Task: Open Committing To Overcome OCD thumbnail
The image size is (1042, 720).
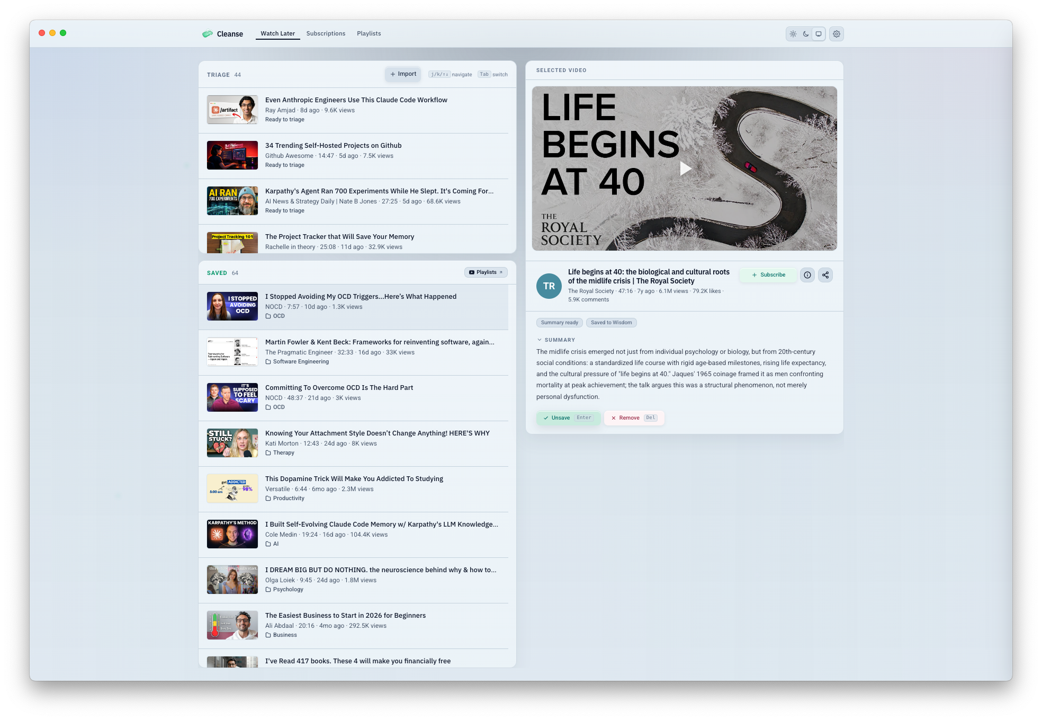Action: [x=232, y=397]
